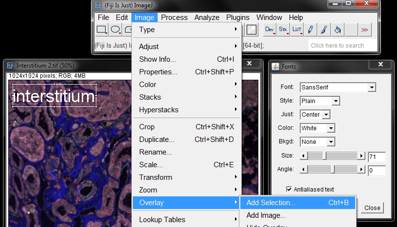Close the Interstitium 2.tif image window
Image resolution: width=397 pixels, height=227 pixels.
(x=250, y=63)
